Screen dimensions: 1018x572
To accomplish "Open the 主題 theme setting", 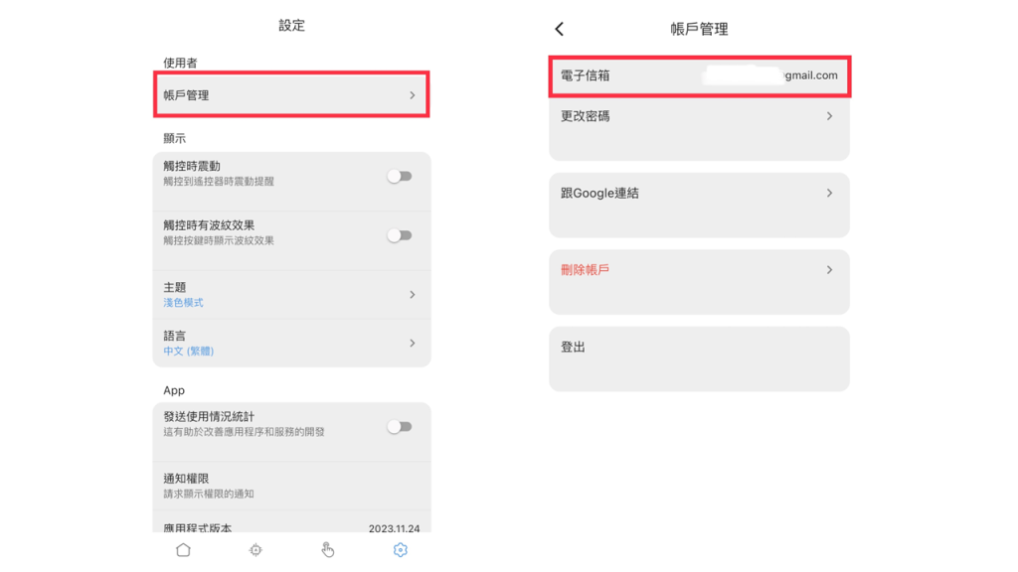I will pyautogui.click(x=291, y=294).
